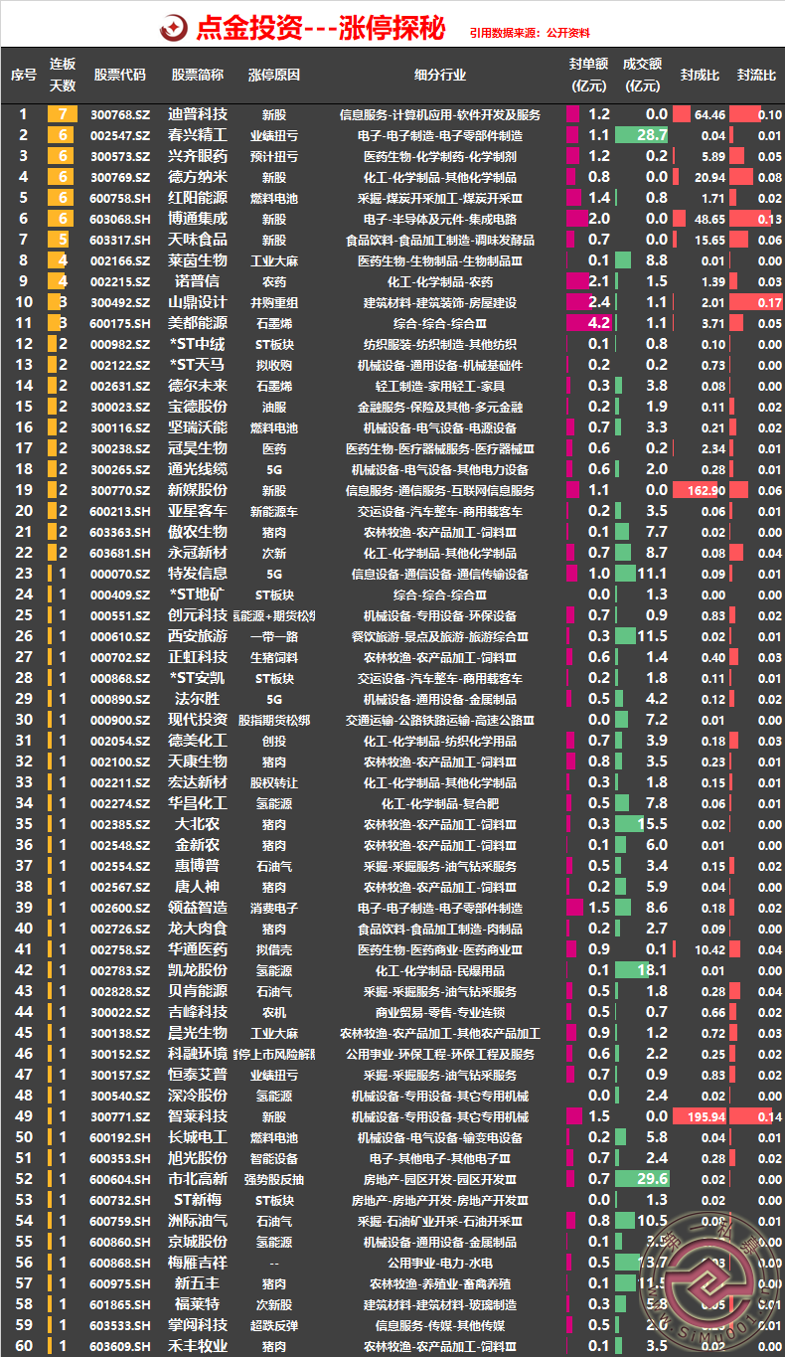Screen dimensions: 785x1357
Task: Click the 股票简称 column header
Action: pos(198,75)
